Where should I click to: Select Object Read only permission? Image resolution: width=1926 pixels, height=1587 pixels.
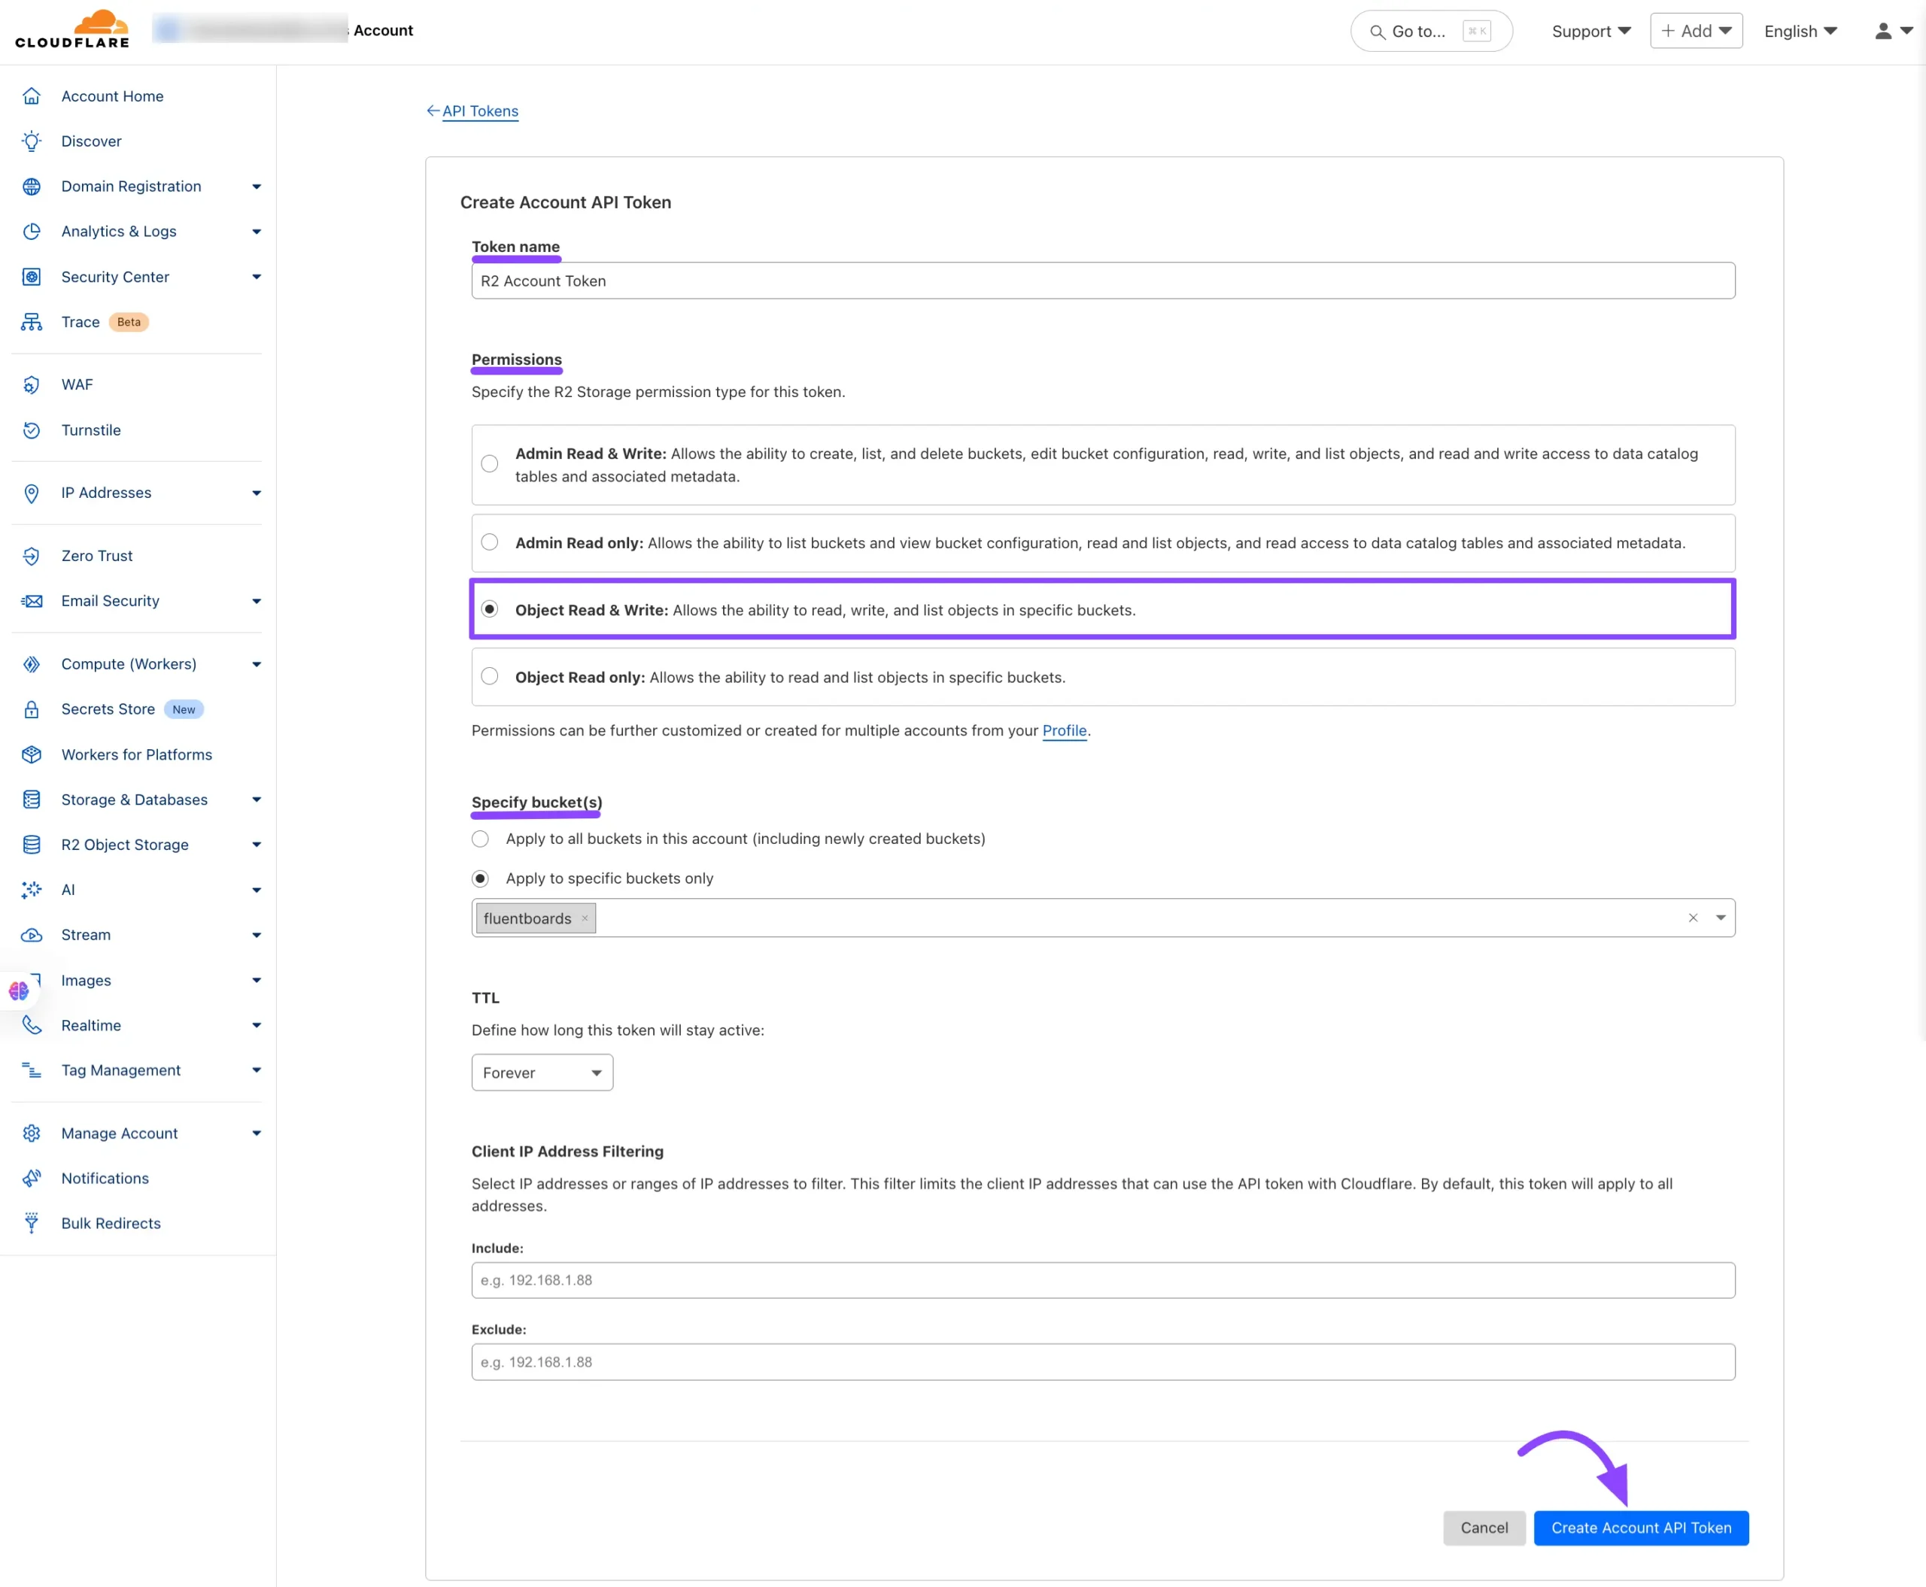pos(491,676)
